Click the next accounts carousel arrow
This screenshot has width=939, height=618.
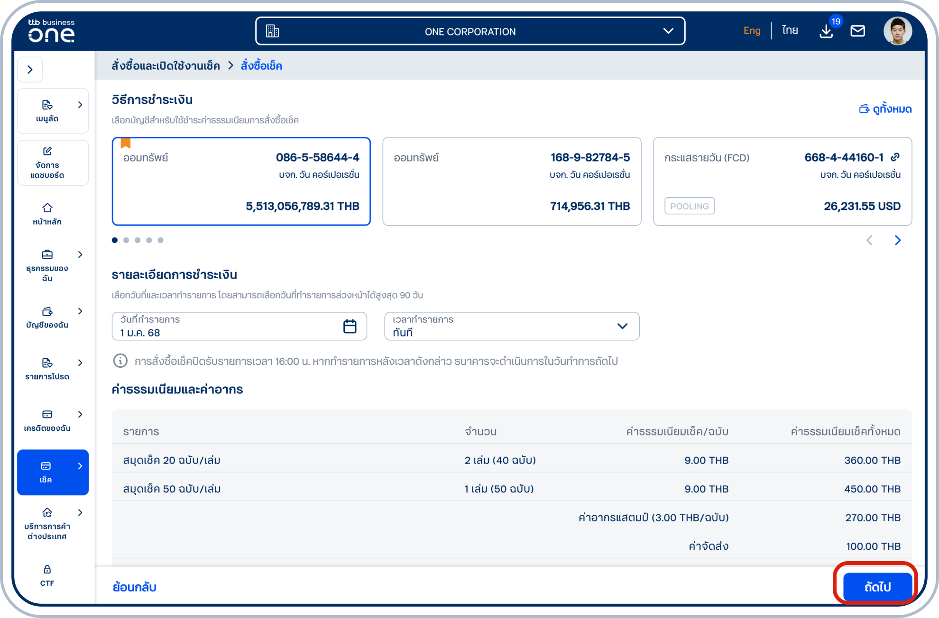tap(897, 240)
